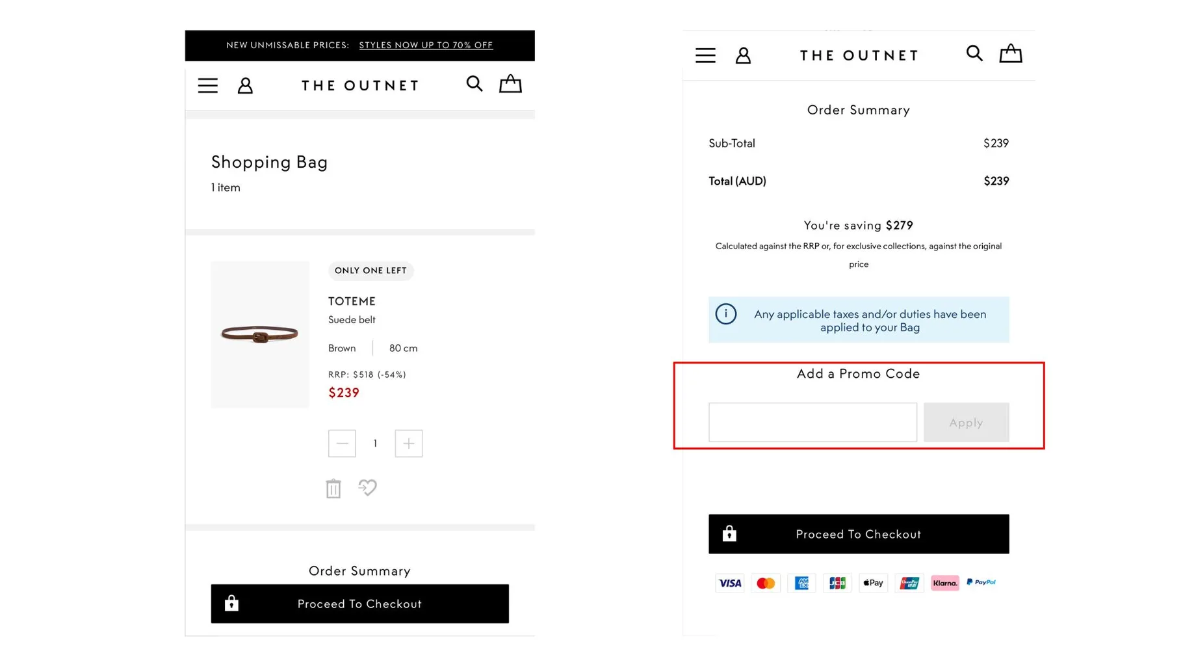This screenshot has height=666, width=1183.
Task: Open THE OUTNET logo homepage
Action: tap(359, 85)
